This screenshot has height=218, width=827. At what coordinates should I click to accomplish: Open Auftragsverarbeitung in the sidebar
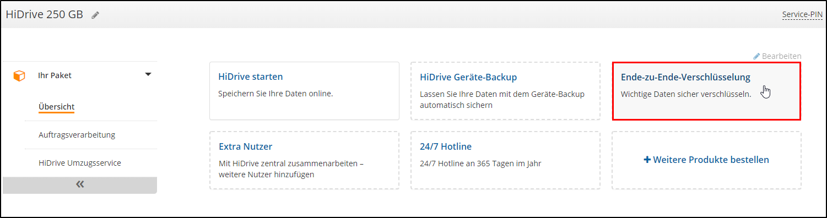click(x=77, y=135)
